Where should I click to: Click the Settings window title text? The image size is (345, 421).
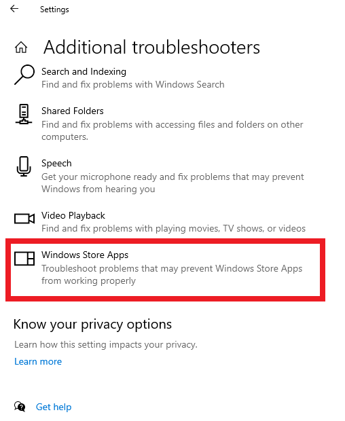point(54,10)
